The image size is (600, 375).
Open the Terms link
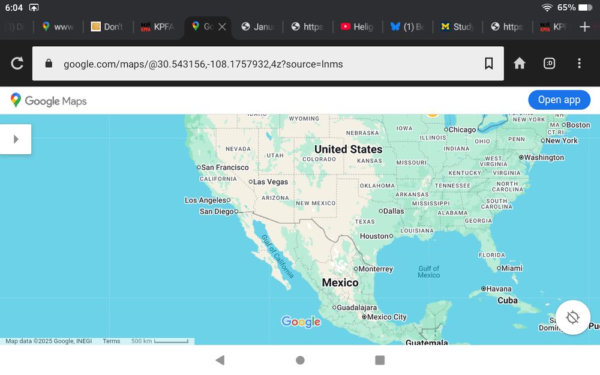click(x=112, y=341)
